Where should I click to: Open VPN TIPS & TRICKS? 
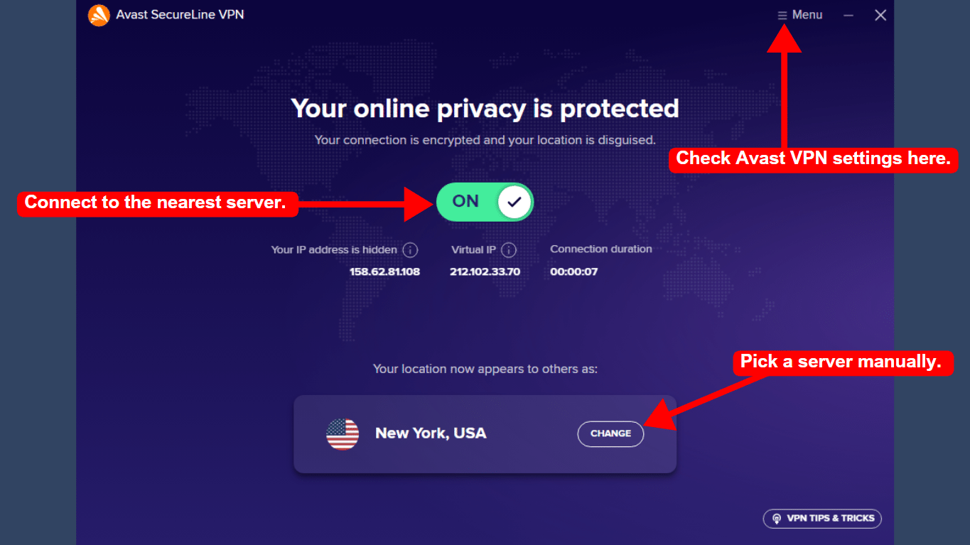[x=822, y=519]
